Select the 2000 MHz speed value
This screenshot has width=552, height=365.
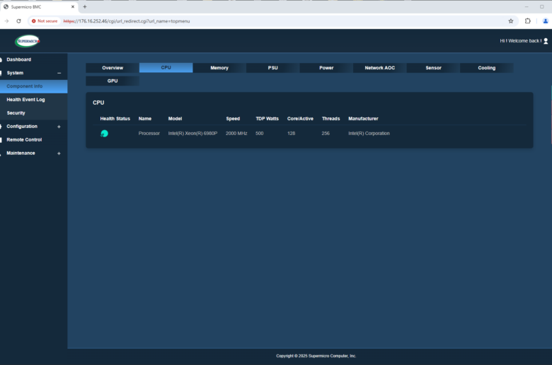[236, 134]
